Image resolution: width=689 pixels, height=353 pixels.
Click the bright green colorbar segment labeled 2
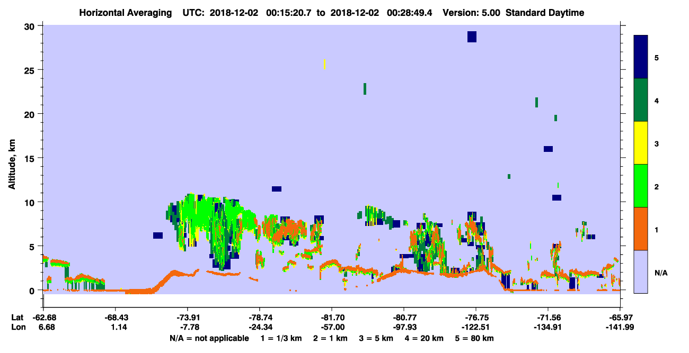pos(641,186)
